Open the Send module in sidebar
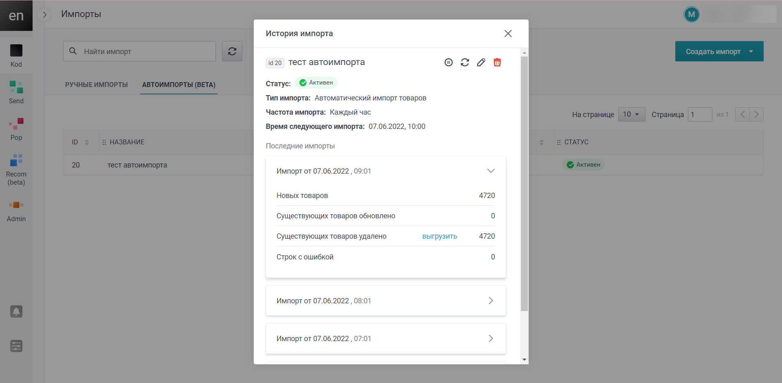This screenshot has width=782, height=383. tap(16, 92)
